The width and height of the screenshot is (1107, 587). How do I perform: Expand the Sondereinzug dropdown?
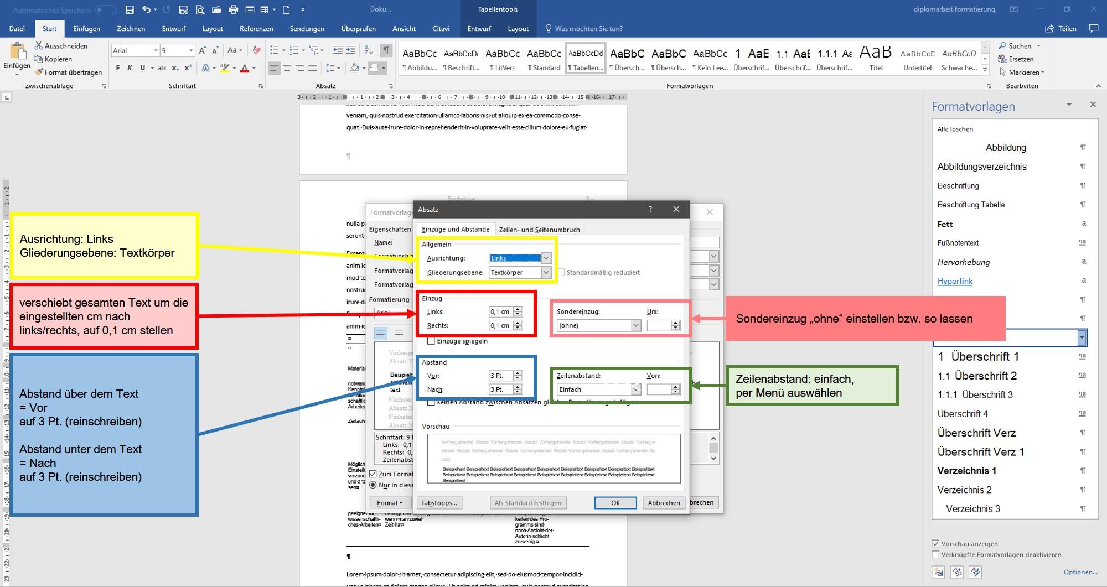[635, 325]
